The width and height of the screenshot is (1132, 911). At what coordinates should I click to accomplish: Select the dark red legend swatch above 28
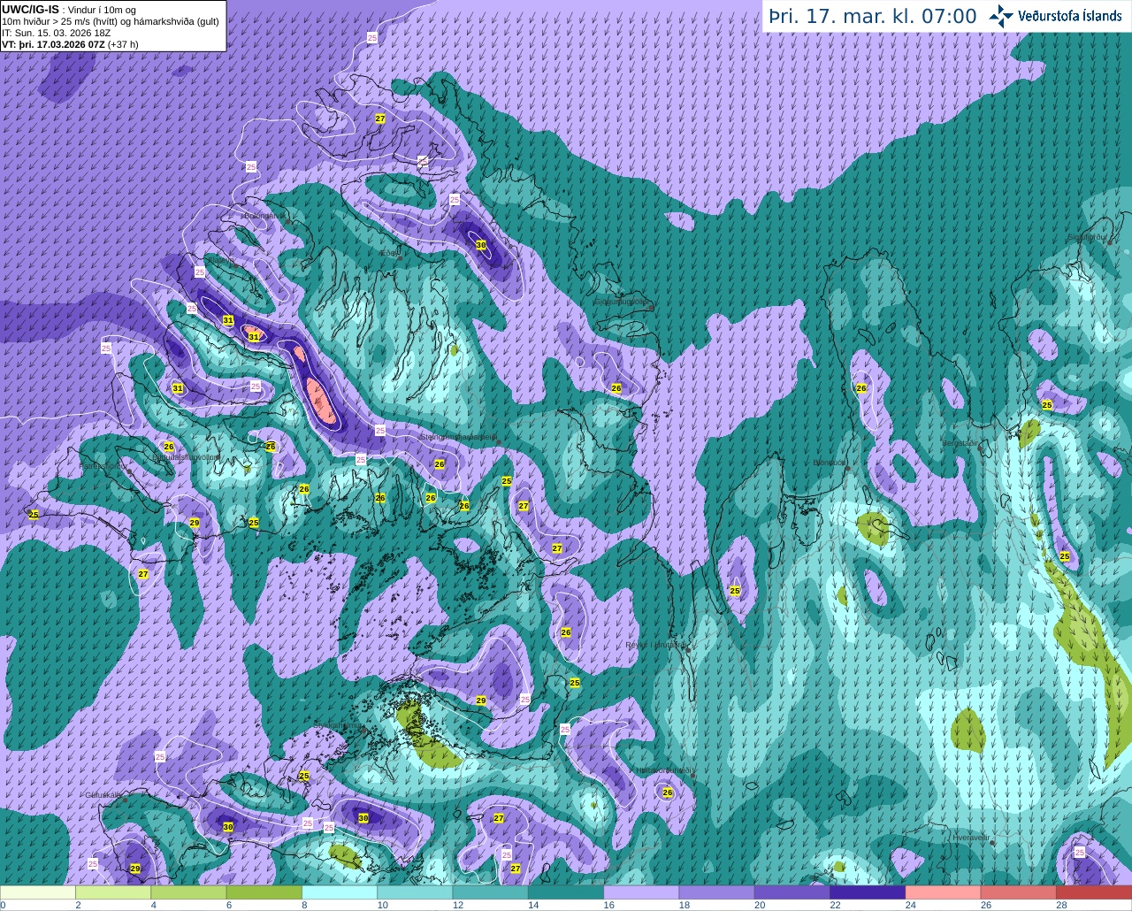click(1094, 892)
